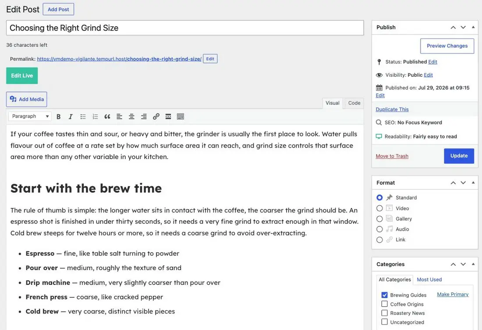The width and height of the screenshot is (482, 330).
Task: Open Add Media dialog
Action: point(26,99)
